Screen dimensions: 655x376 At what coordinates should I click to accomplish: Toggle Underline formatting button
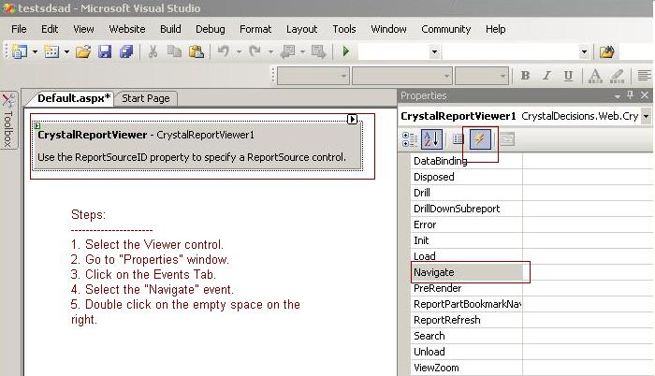tap(568, 76)
